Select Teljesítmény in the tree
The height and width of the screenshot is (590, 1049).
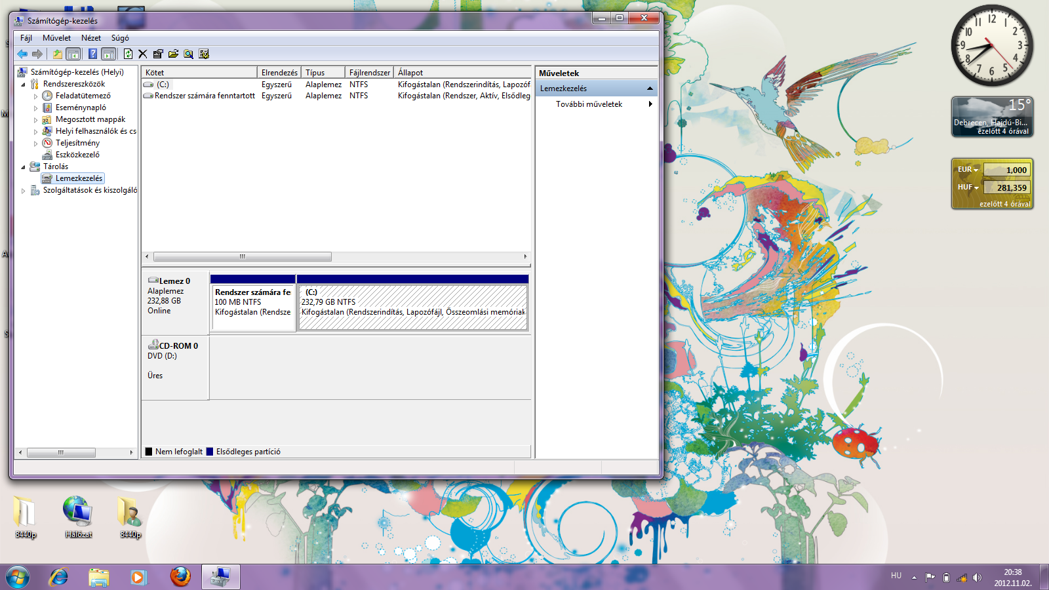(77, 143)
